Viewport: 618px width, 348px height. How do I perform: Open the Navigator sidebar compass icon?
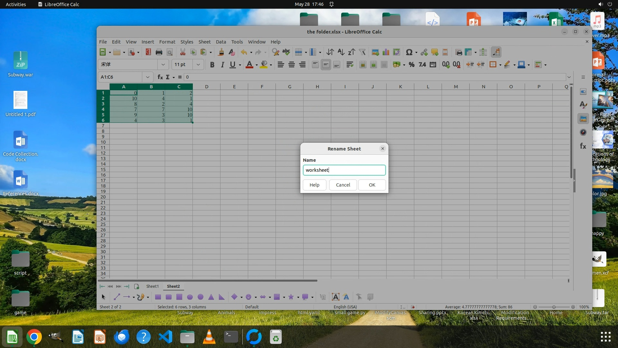[x=583, y=132]
